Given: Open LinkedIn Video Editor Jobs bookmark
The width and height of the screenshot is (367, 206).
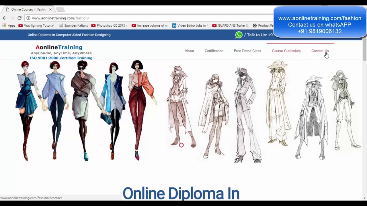Looking at the screenshot, I should pos(190,25).
